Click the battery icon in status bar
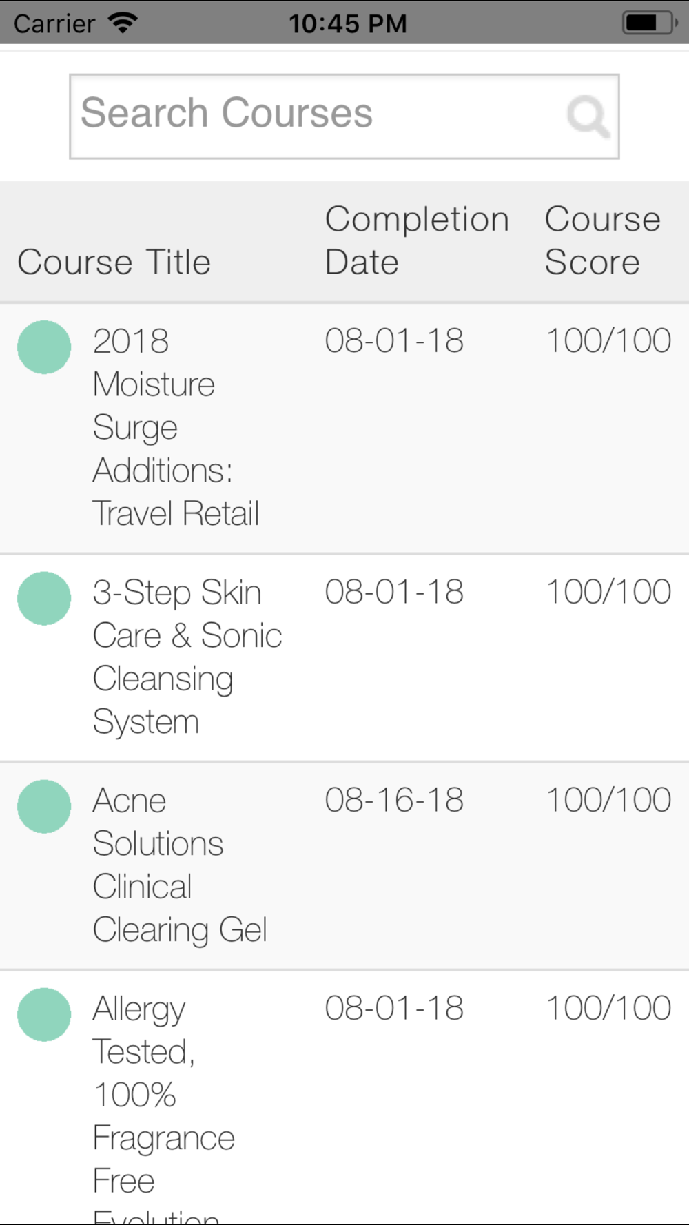Viewport: 689px width, 1225px height. [650, 23]
